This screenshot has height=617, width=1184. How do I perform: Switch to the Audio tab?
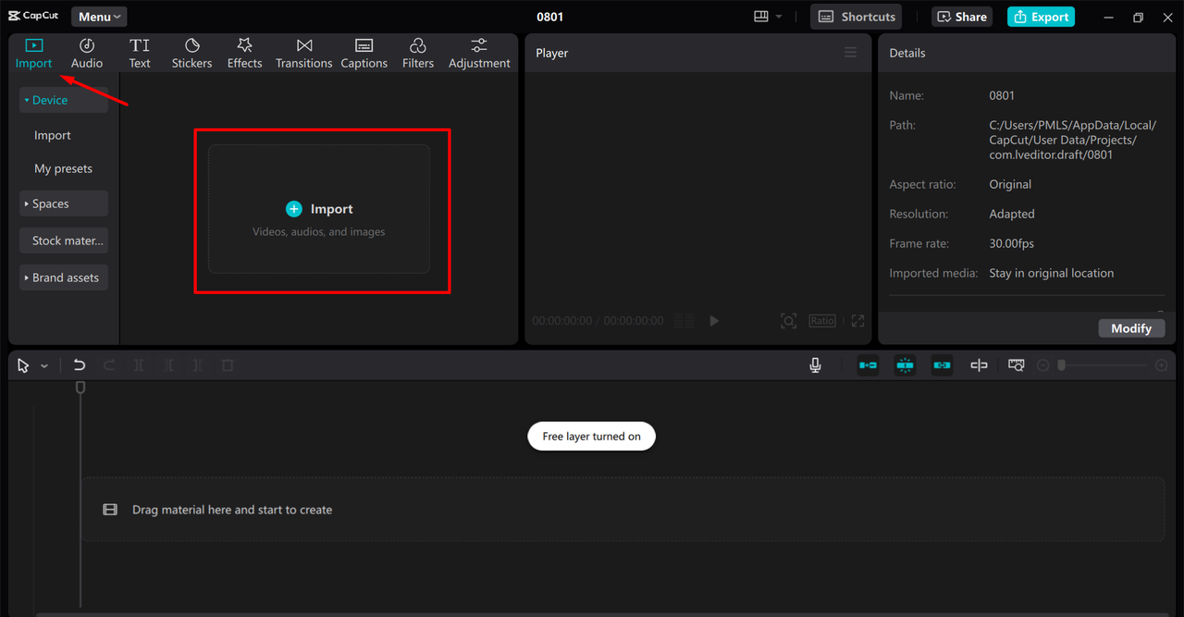click(87, 54)
